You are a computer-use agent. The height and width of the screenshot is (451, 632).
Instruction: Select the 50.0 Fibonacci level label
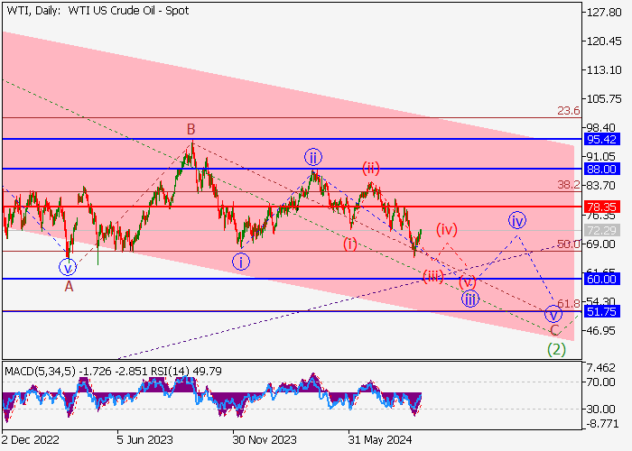point(569,244)
